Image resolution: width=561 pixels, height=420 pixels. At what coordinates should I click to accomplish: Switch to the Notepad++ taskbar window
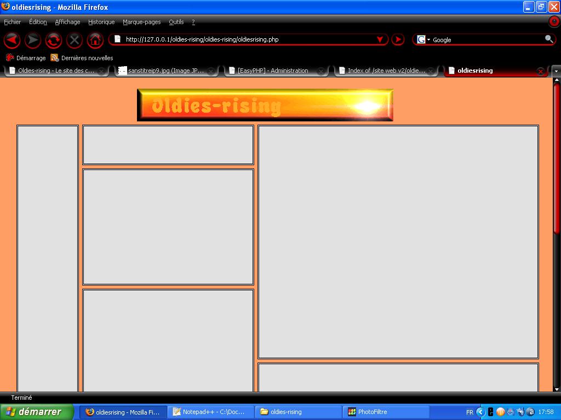[x=212, y=412]
